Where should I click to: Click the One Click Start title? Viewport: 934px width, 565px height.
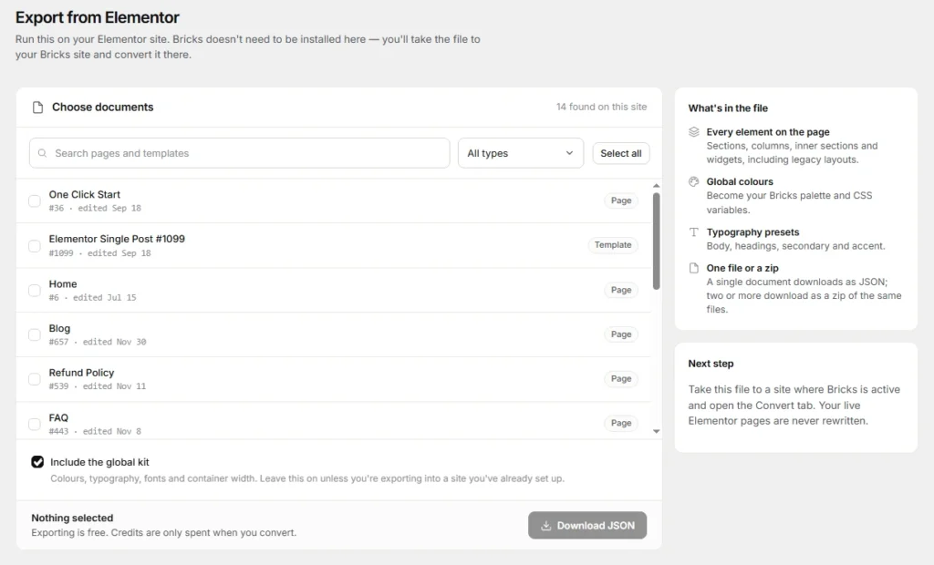tap(85, 195)
